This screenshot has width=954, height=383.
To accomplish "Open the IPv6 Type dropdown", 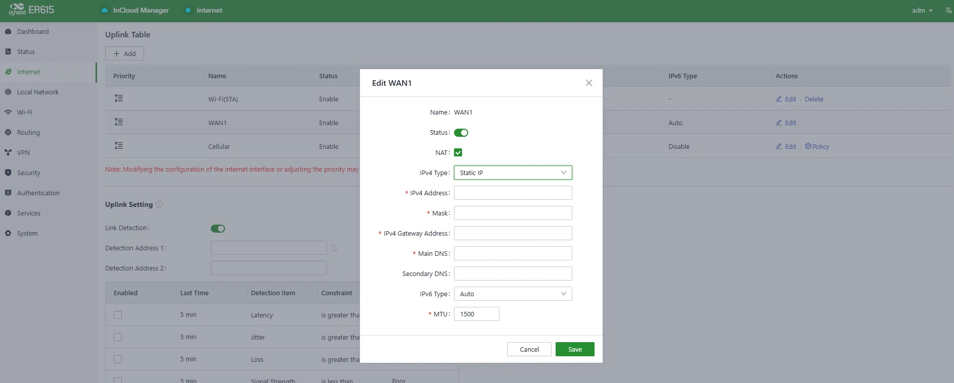I will click(513, 294).
